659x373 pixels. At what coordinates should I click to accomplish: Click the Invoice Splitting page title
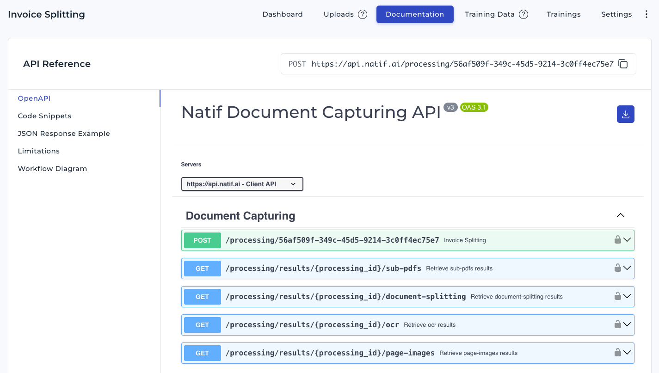point(46,14)
